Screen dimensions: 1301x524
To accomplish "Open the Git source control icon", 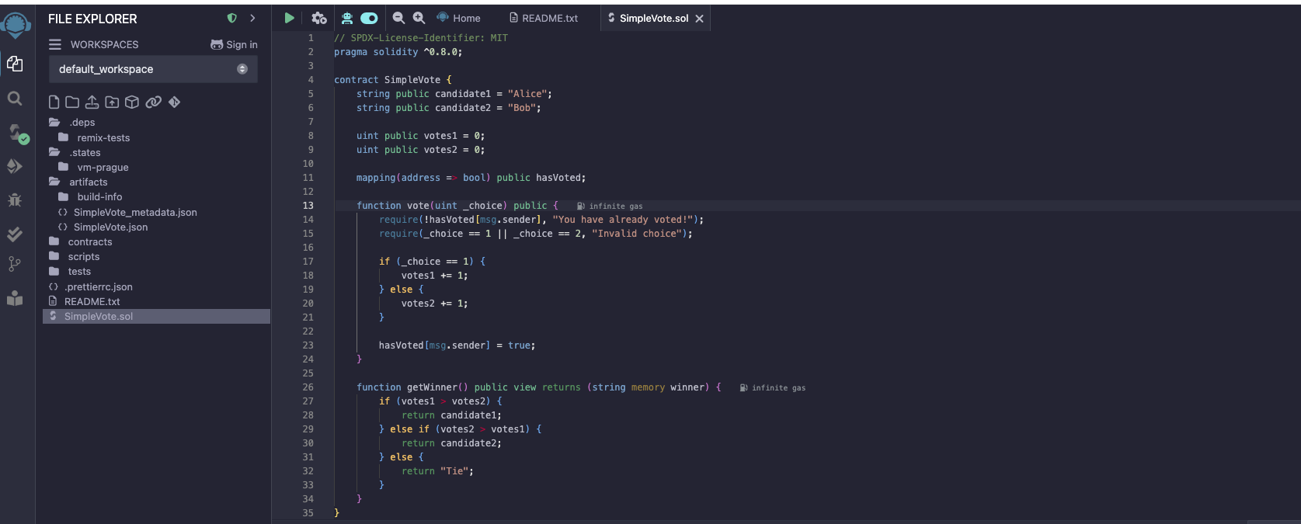I will coord(14,264).
